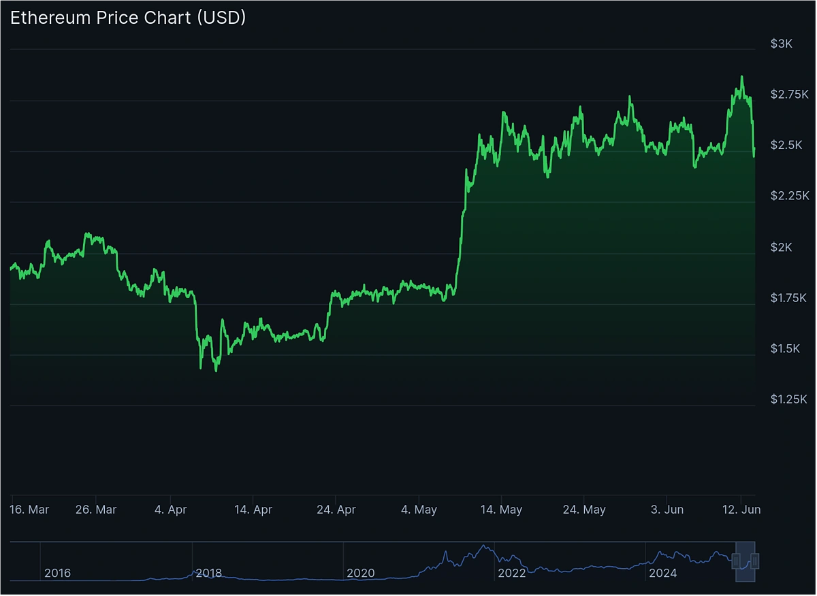Select the $2.75K price axis label

point(788,95)
